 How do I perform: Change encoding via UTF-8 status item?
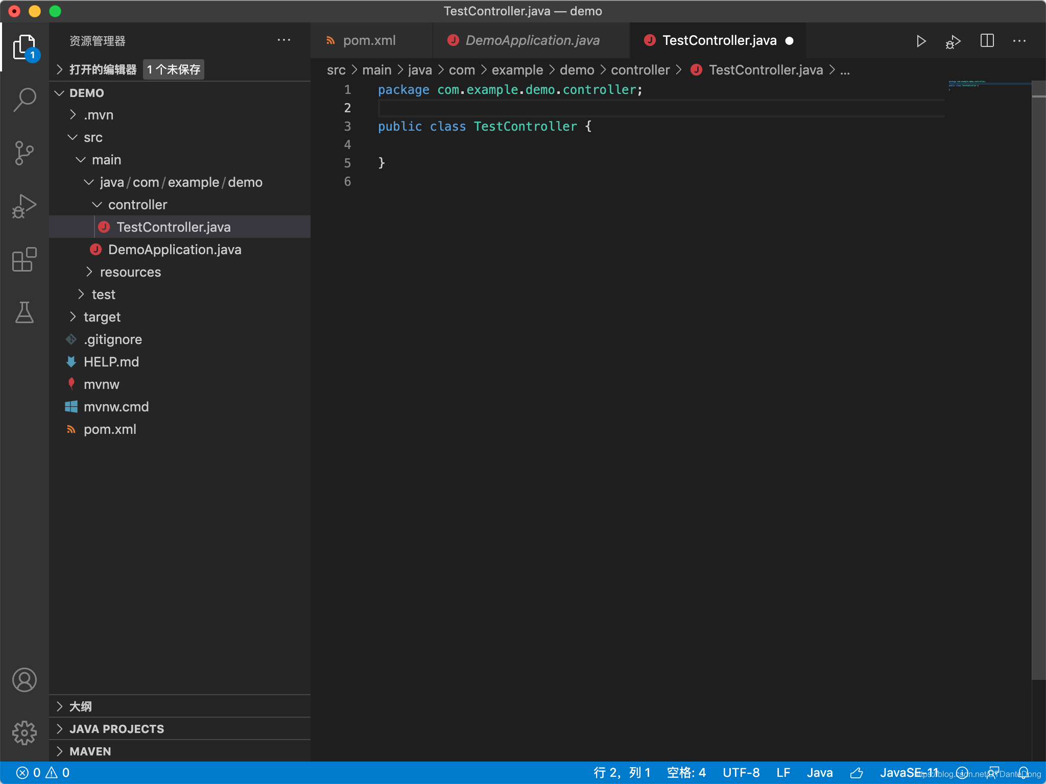pos(741,773)
